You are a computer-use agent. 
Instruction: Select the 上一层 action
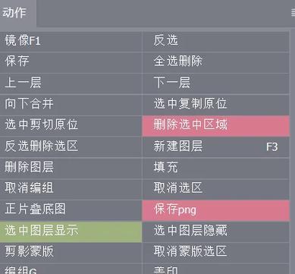(x=71, y=83)
